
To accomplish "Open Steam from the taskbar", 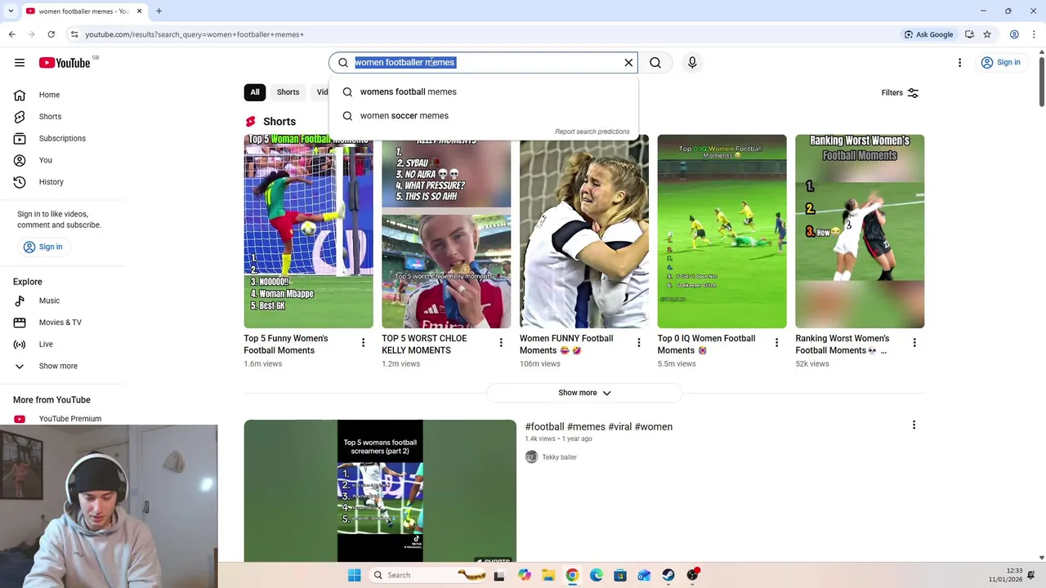I will pyautogui.click(x=668, y=575).
